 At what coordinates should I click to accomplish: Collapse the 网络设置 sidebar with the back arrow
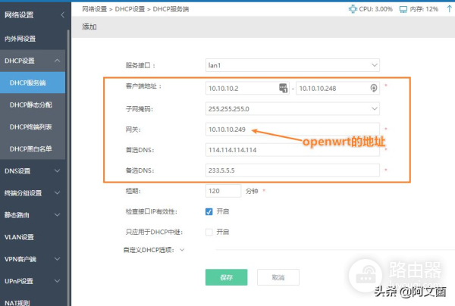point(63,15)
